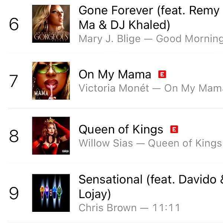Open the 11:11 album cover thumbnail
Viewport: 223px width, 223px height.
(51, 193)
